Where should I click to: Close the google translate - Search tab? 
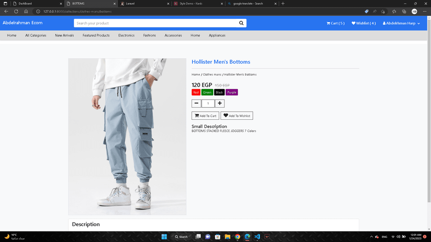coord(275,3)
